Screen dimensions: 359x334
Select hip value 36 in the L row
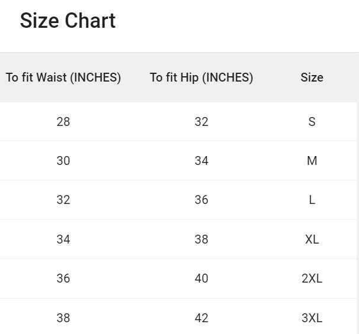point(201,200)
